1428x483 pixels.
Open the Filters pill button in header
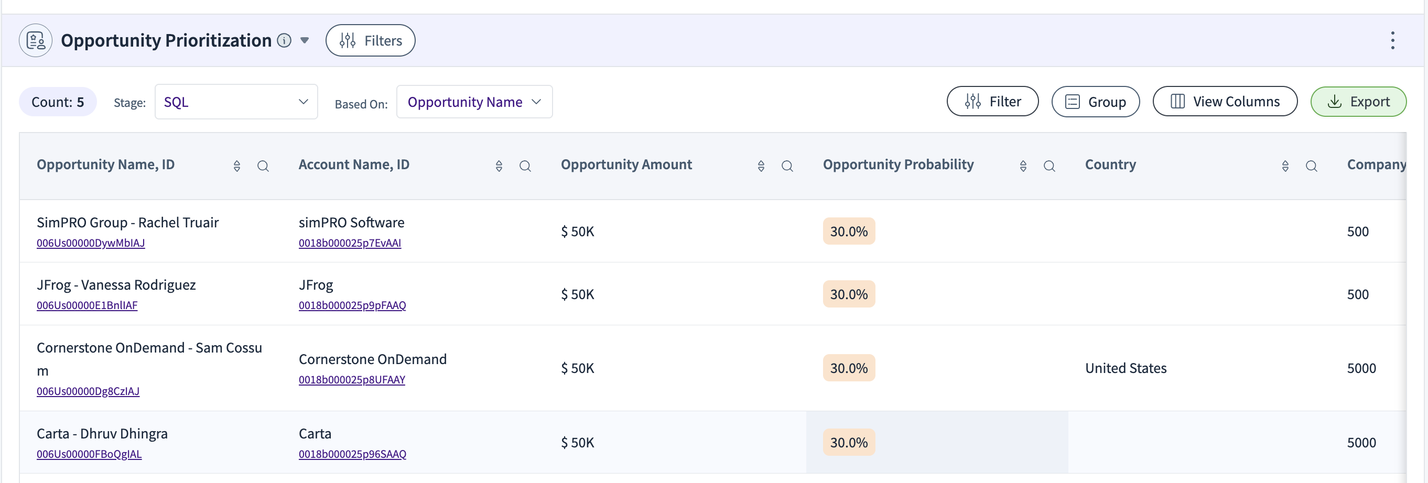(370, 40)
